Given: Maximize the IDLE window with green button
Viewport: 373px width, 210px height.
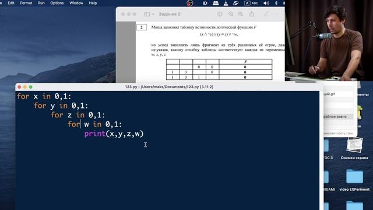Looking at the screenshot, I should click(x=31, y=87).
